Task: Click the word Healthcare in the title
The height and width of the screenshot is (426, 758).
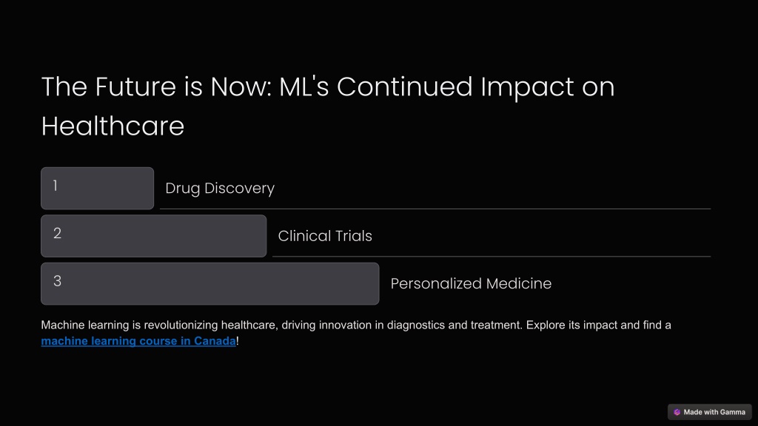Action: [x=113, y=126]
